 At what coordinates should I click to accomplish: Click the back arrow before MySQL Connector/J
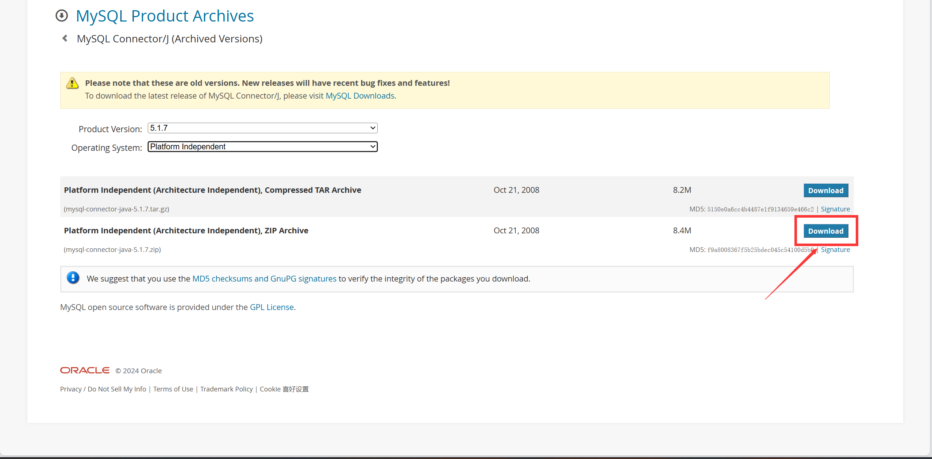65,38
